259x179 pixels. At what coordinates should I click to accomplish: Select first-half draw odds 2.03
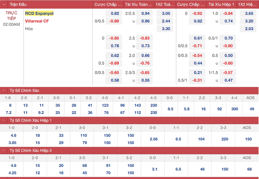click(249, 29)
